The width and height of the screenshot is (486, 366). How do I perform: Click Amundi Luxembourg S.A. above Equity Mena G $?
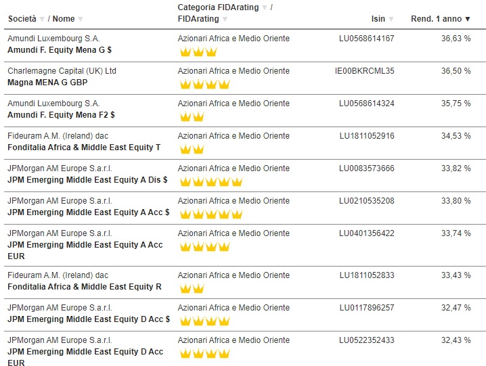[x=53, y=39]
